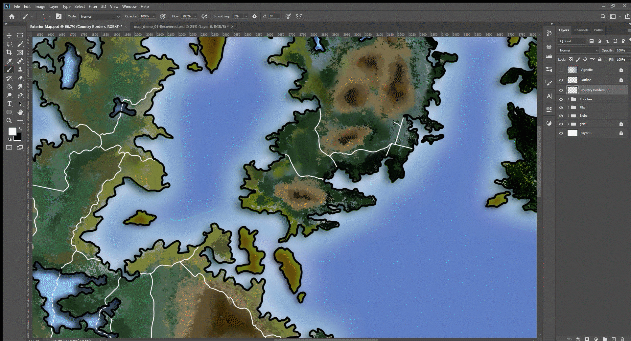Open the Character panel icon
Image resolution: width=631 pixels, height=341 pixels.
(549, 96)
